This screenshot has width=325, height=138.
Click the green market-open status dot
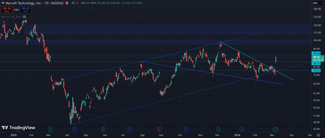(73, 3)
